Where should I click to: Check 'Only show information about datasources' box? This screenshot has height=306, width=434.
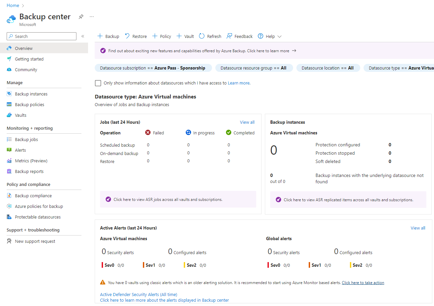coord(98,83)
